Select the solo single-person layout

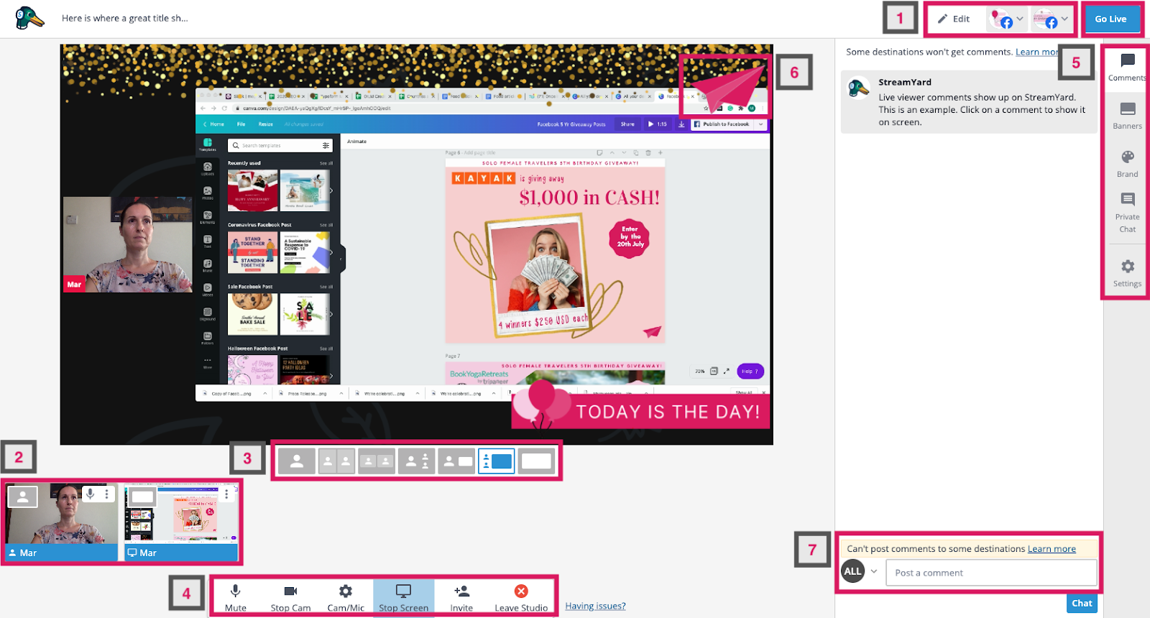[296, 461]
